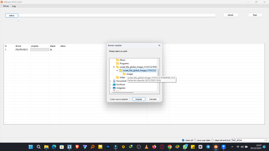The width and height of the screenshot is (269, 151).
Task: Open BlueStacks from the taskbar
Action: [177, 147]
